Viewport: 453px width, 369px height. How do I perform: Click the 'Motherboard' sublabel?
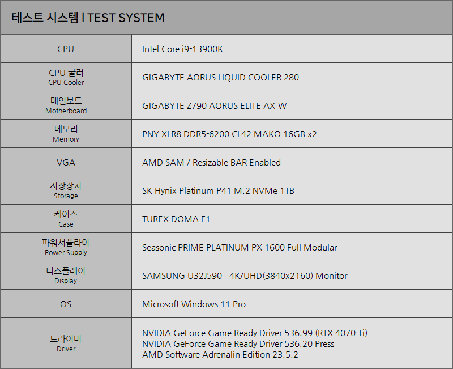(x=66, y=111)
